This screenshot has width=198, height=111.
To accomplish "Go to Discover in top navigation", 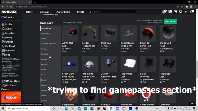I will pos(45,12).
